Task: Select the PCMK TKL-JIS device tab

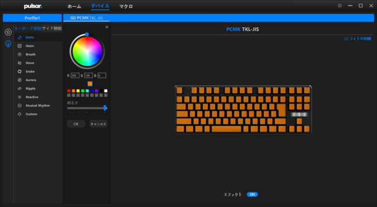Action: click(86, 18)
